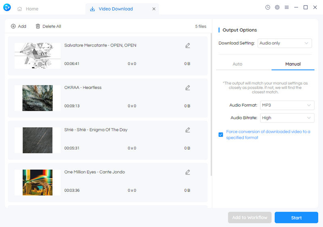Screen dimensions: 323x227
Task: Click Salvatore Mercatante thumbnail
Action: pyautogui.click(x=38, y=56)
